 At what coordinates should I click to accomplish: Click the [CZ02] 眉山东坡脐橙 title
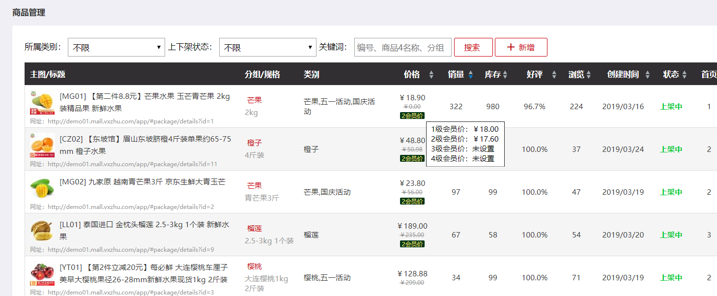coord(145,145)
